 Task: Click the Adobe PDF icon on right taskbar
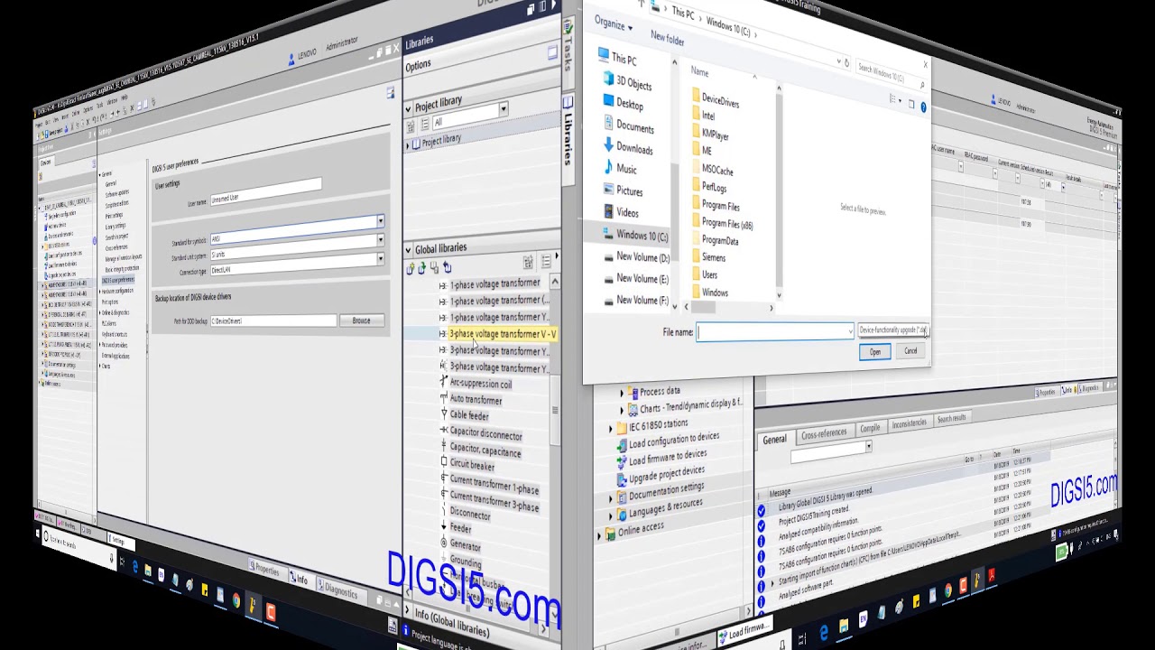992,574
